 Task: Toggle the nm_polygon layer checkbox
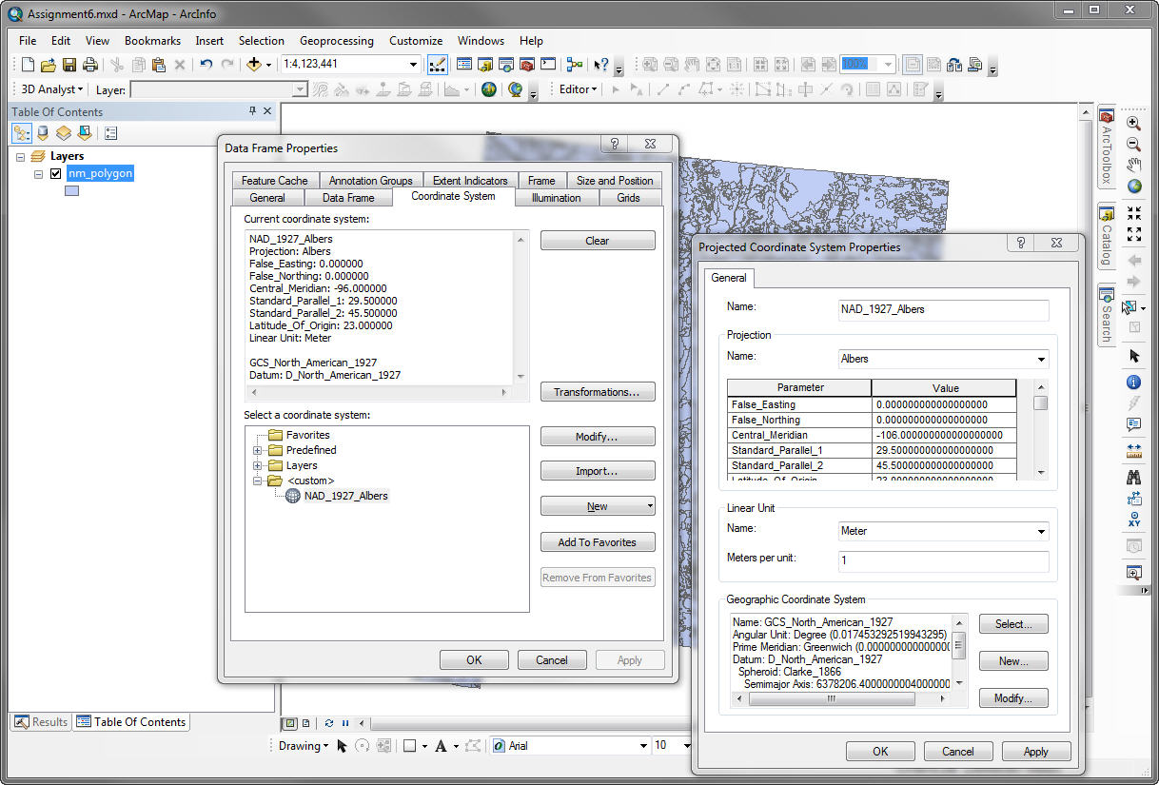click(x=56, y=174)
